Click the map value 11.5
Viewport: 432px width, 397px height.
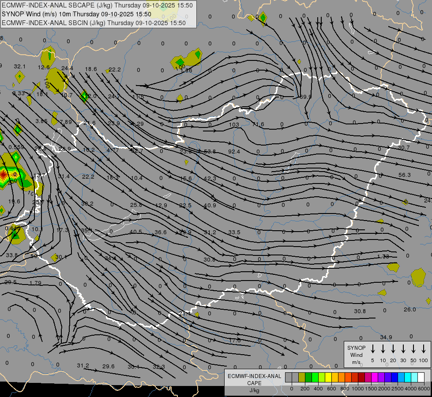tap(138, 97)
